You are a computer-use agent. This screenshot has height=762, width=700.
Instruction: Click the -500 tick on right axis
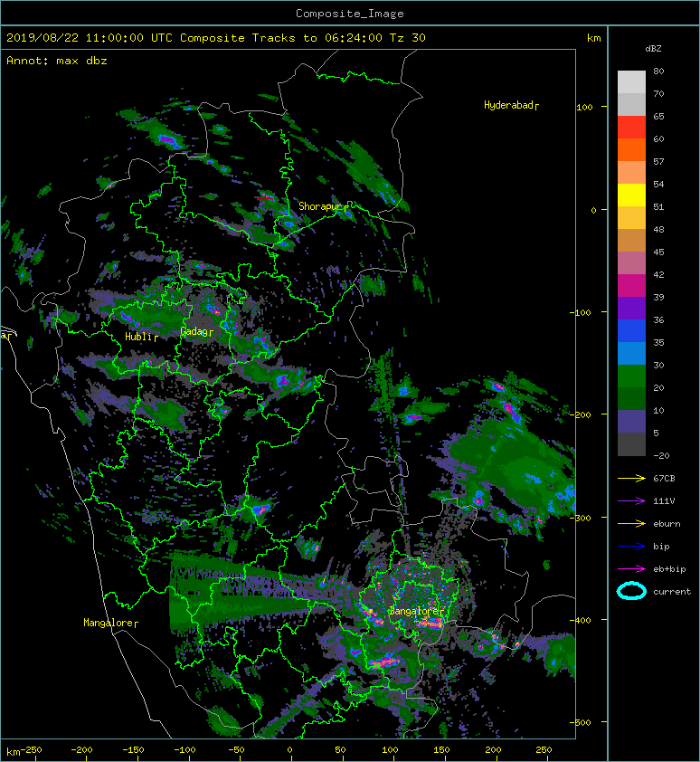[x=581, y=723]
